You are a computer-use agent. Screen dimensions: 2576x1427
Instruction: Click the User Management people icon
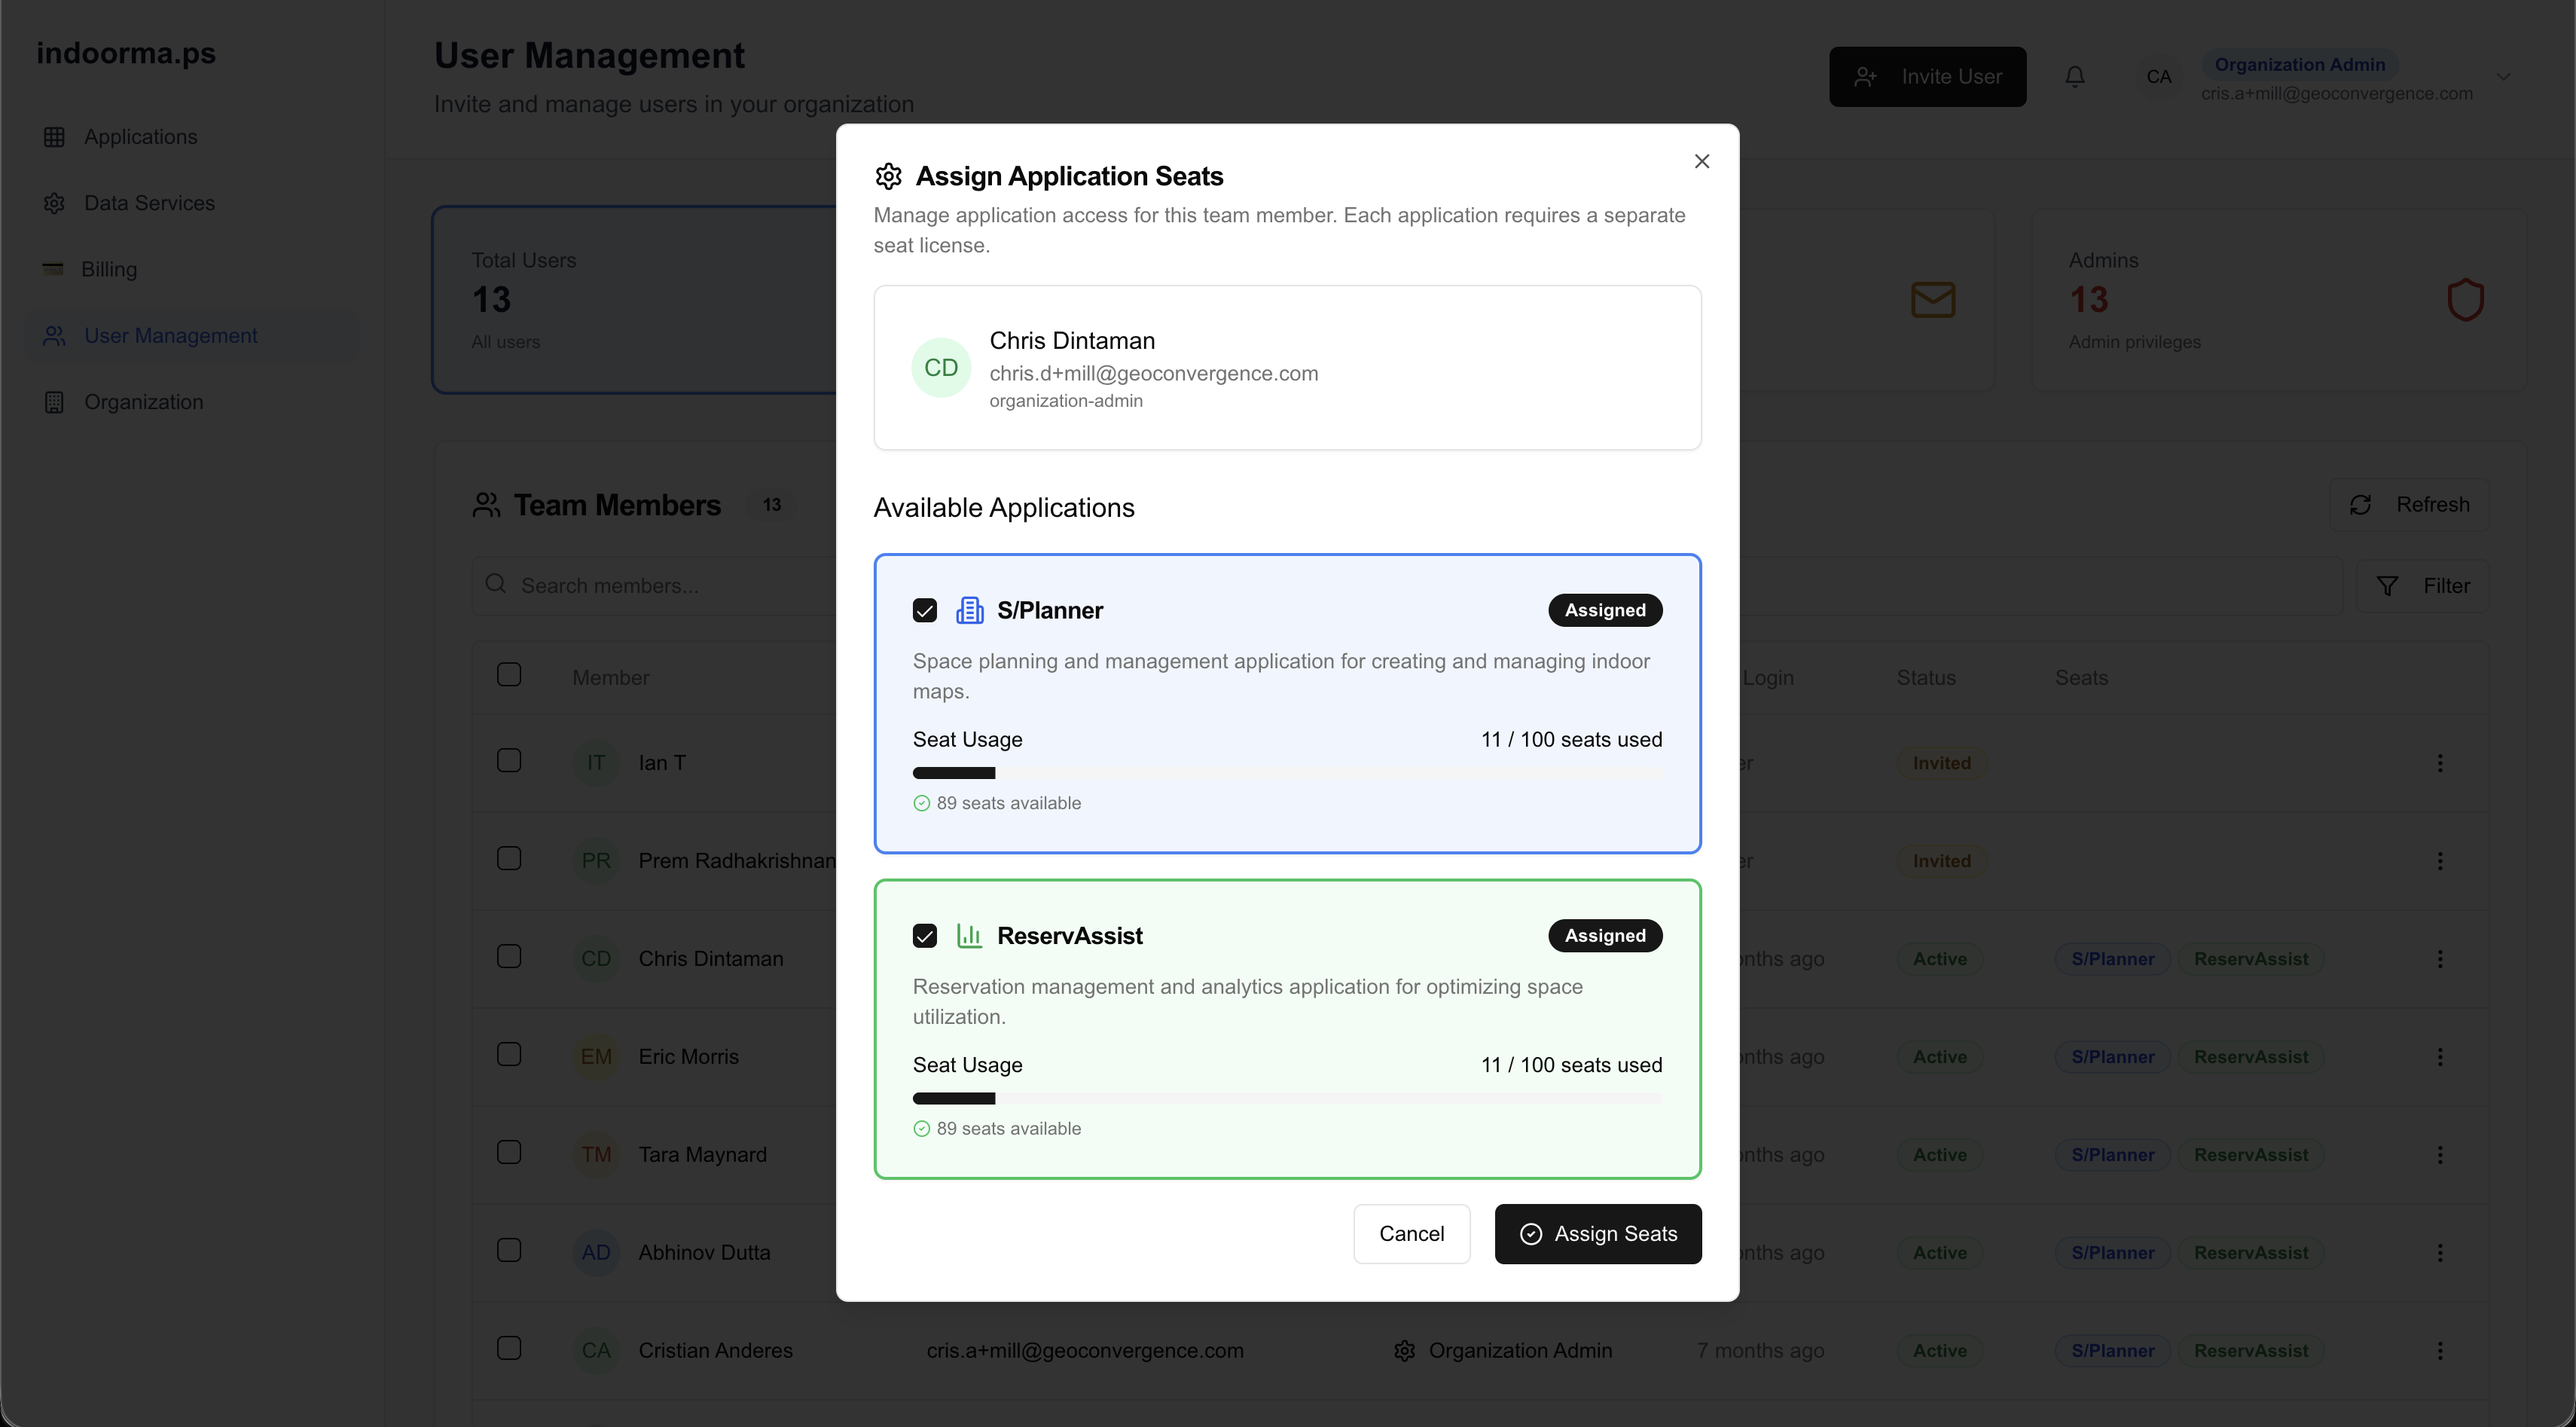(54, 336)
